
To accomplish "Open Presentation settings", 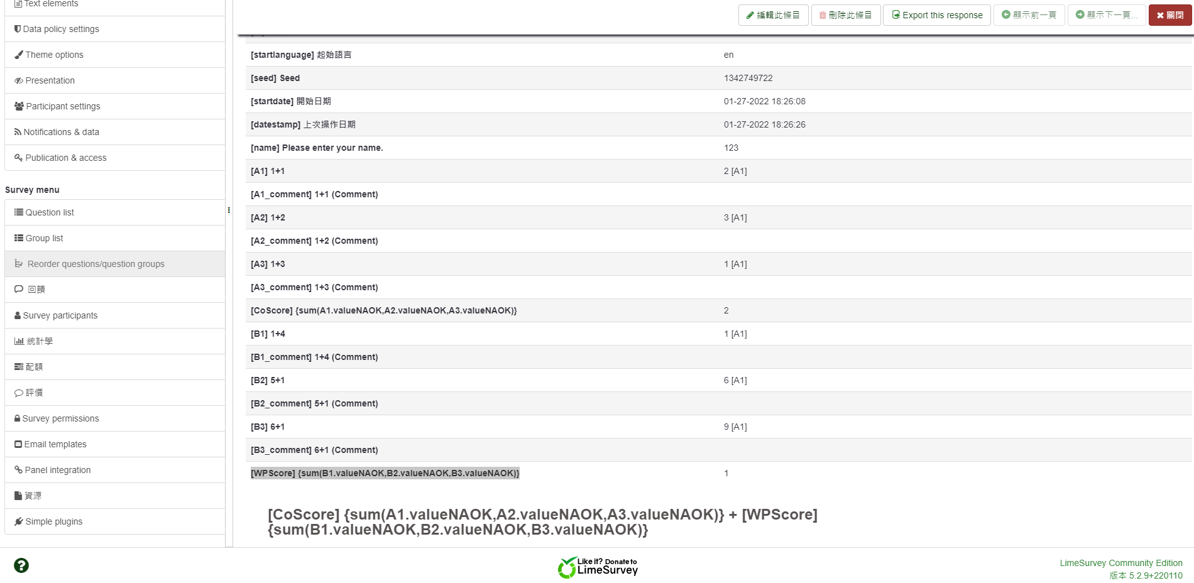I will tap(114, 80).
